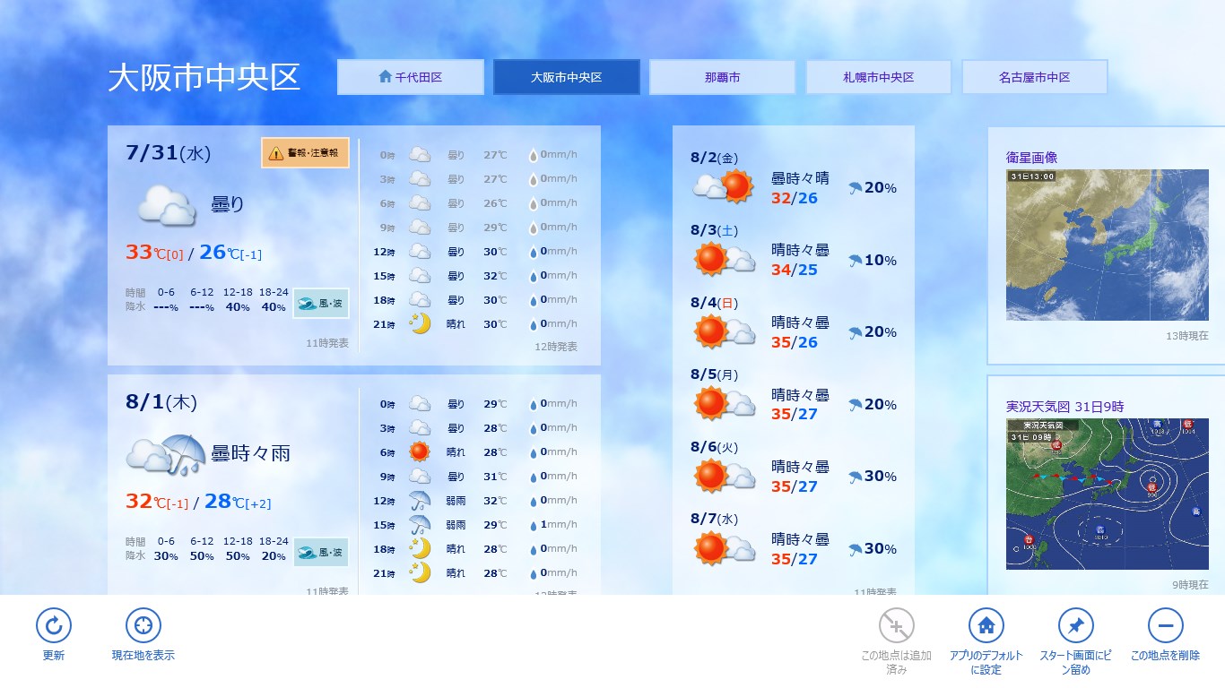The image size is (1225, 688).
Task: Click the large cloudy icon for 7/31
Action: tap(167, 205)
